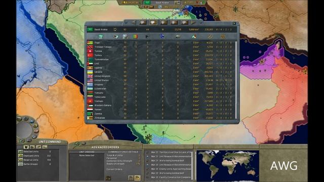Select Deployed Units icon in Unit Command
The height and width of the screenshot is (182, 324).
(x=20, y=156)
